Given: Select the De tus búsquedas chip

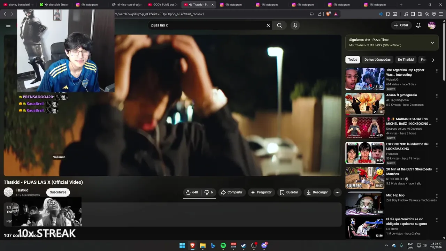Looking at the screenshot, I should (377, 60).
